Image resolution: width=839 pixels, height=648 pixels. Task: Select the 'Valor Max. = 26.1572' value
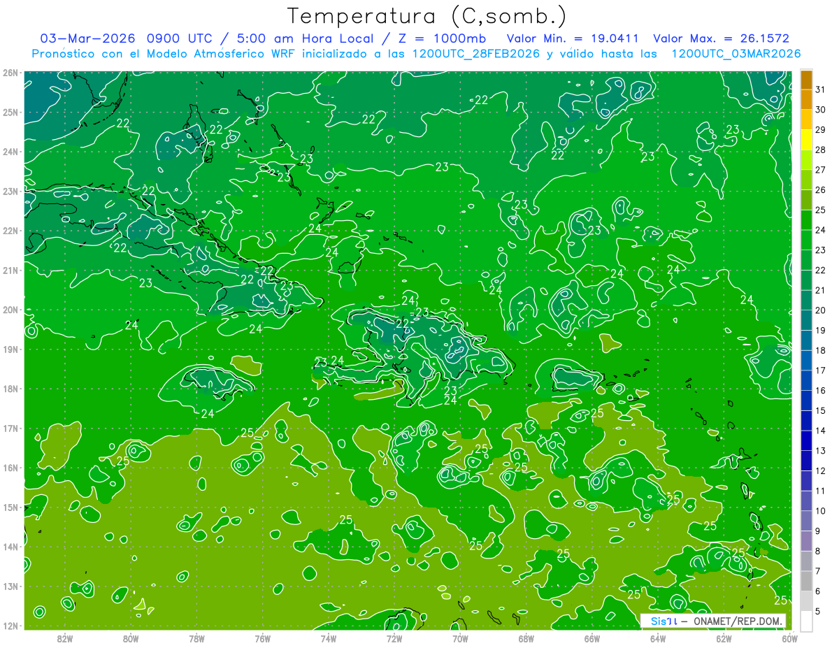pyautogui.click(x=722, y=38)
